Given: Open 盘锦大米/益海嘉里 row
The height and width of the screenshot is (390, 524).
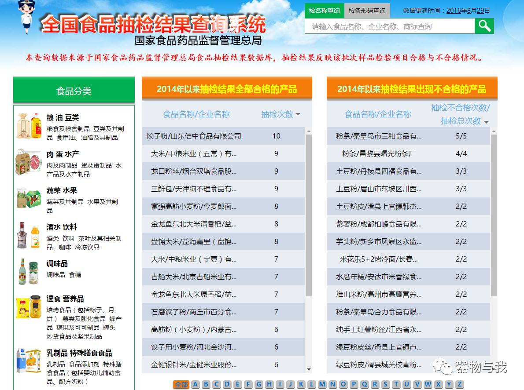Looking at the screenshot, I should [223, 241].
